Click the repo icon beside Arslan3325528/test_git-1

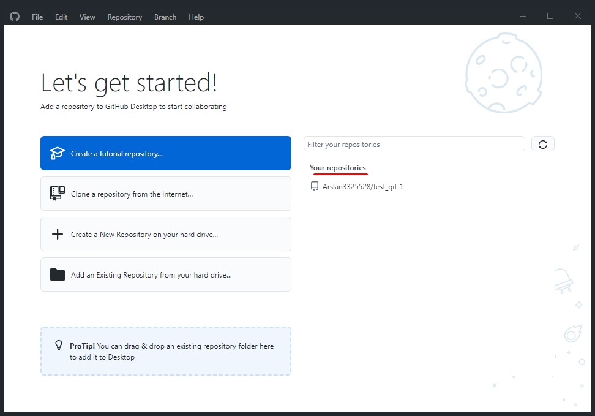pos(315,186)
